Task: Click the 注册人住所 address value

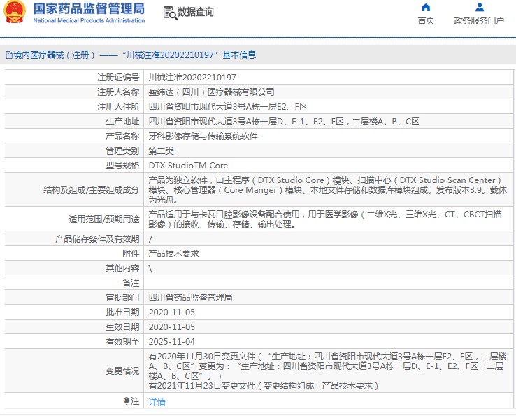Action: (x=228, y=107)
